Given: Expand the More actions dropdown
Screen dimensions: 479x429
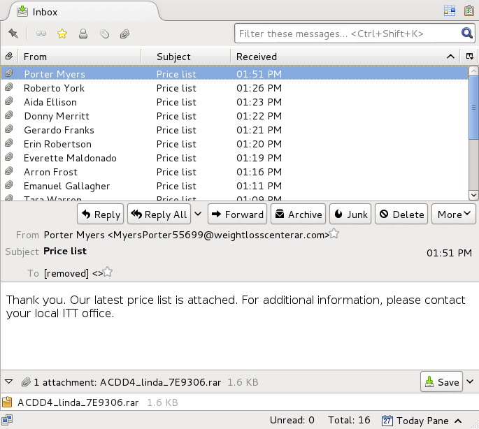Looking at the screenshot, I should [453, 214].
